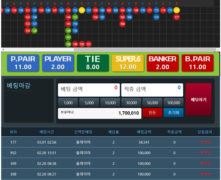Click blue roadmap marker 128

click(x=7, y=10)
